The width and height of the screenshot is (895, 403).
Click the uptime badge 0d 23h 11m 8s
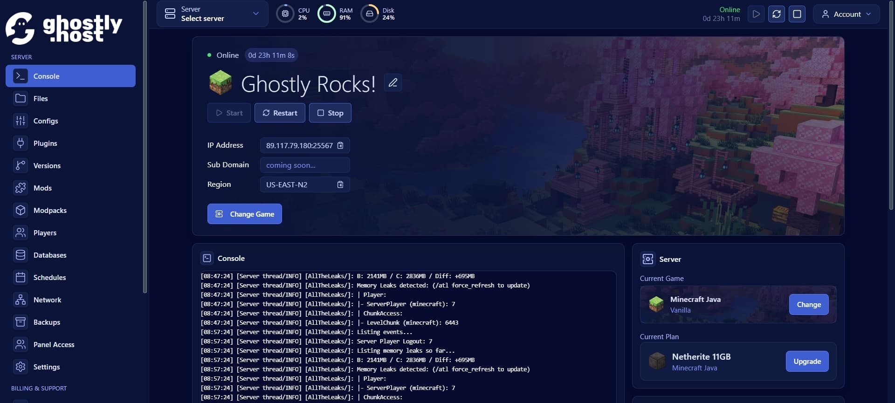[x=271, y=55]
